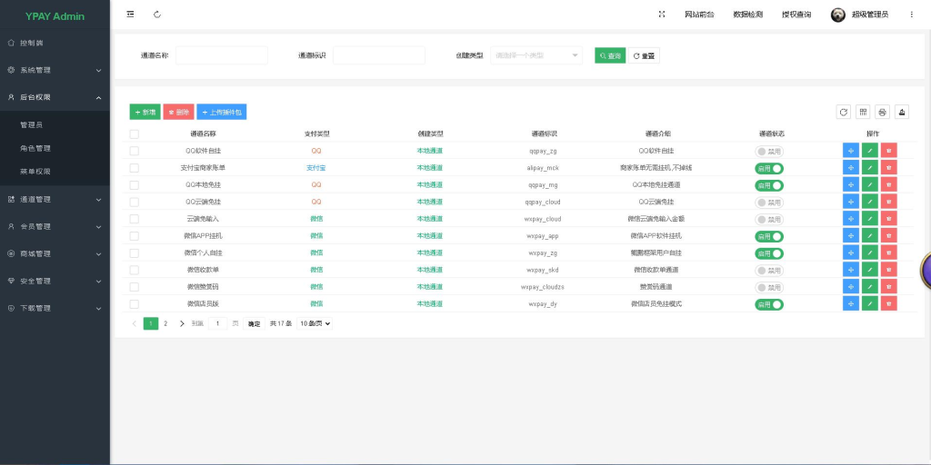Delete the qqpay_mg channel with red trash
This screenshot has height=465, width=931.
[x=889, y=184]
